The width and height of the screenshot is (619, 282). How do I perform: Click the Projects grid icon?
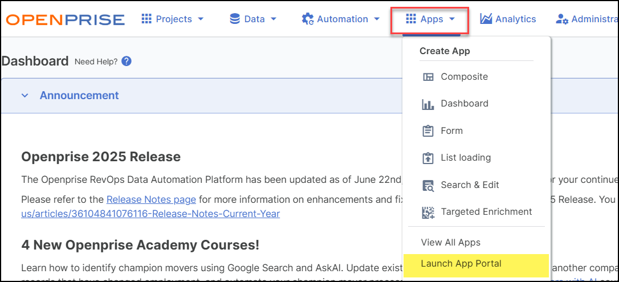coord(146,19)
